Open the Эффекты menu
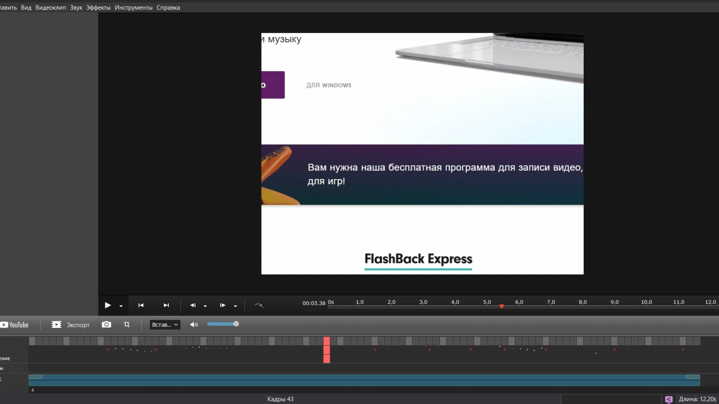 [x=98, y=7]
